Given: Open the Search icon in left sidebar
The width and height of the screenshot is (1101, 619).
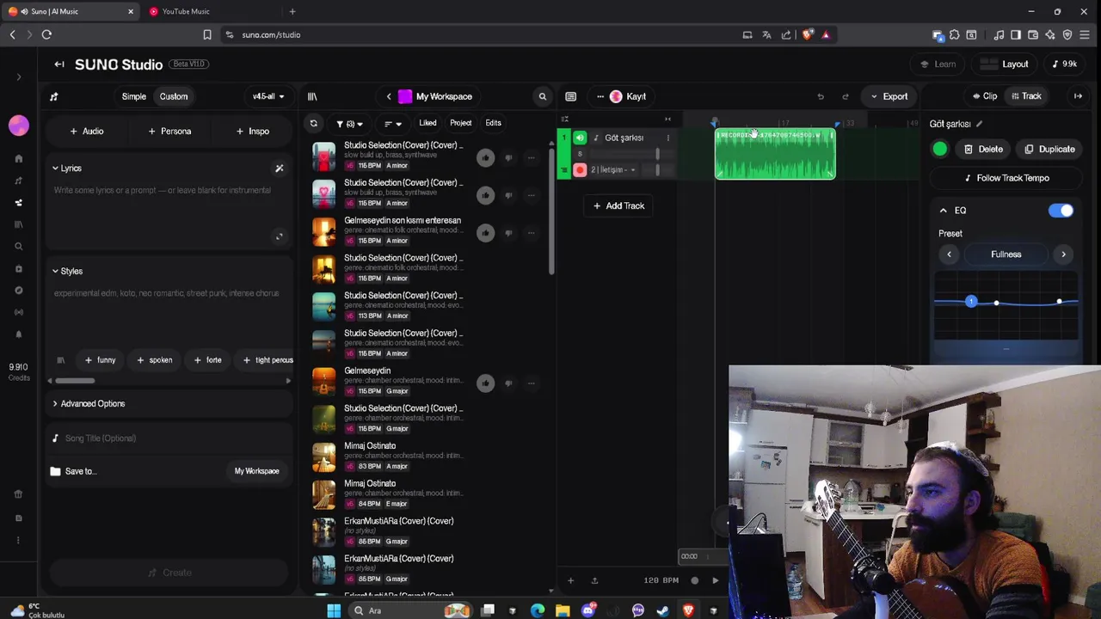Looking at the screenshot, I should click(x=18, y=247).
